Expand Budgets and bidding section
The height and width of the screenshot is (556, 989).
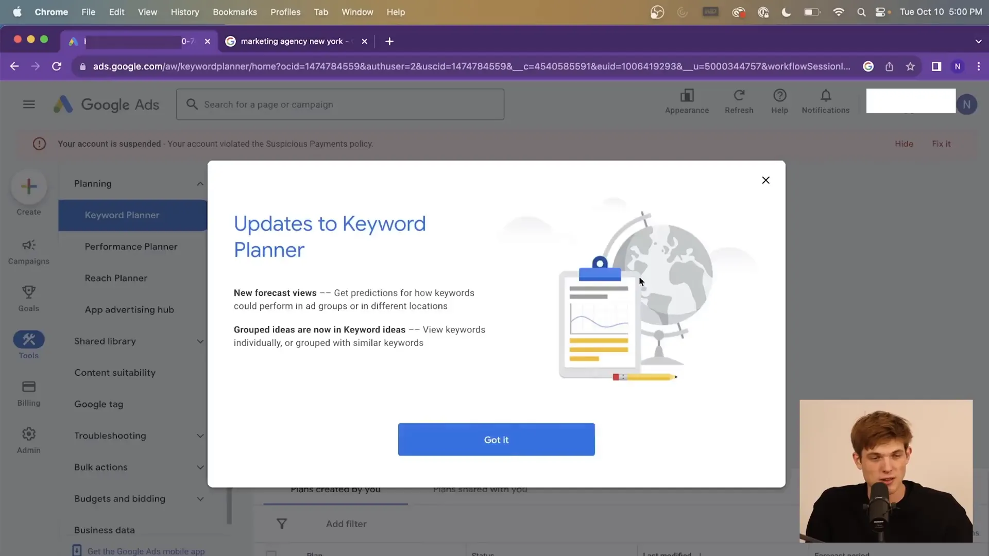200,499
